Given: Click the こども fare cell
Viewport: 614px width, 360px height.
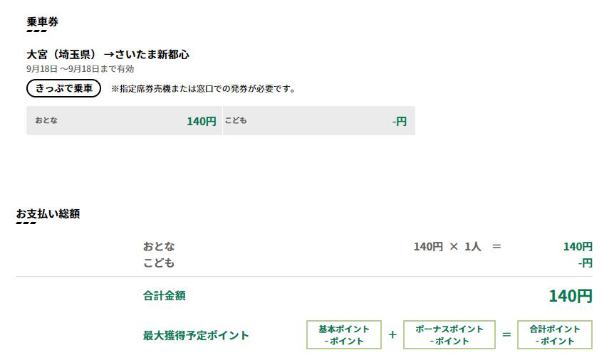Looking at the screenshot, I should click(318, 121).
